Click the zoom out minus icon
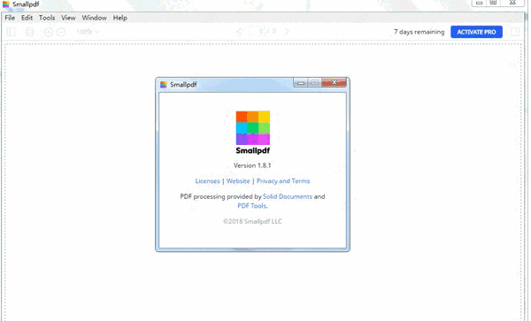Screen dimensions: 531x321 tap(61, 32)
